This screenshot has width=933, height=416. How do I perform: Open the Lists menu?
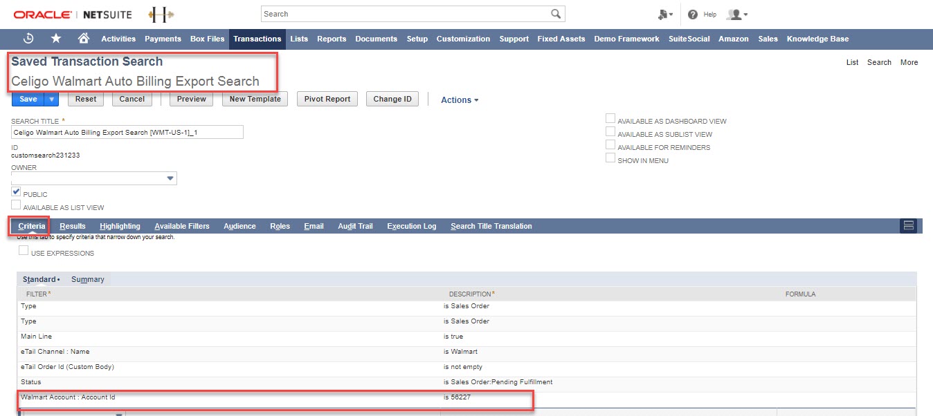click(x=299, y=39)
